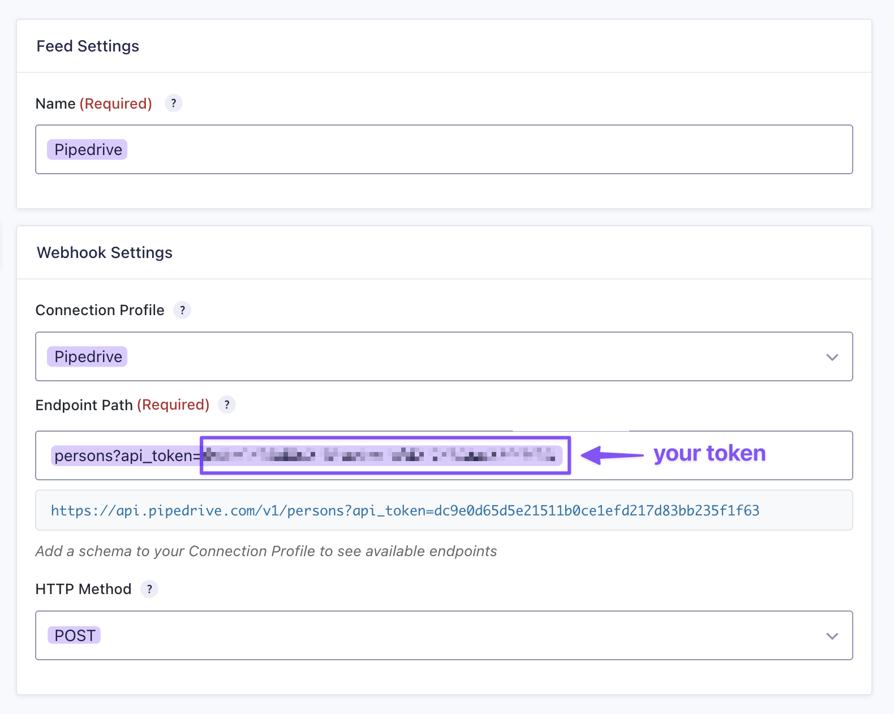The image size is (894, 714).
Task: Click the help icon beside Name
Action: (x=173, y=104)
